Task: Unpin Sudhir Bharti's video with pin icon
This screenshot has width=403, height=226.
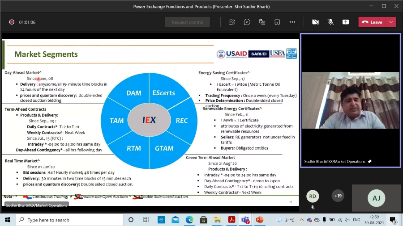Action: [370, 161]
